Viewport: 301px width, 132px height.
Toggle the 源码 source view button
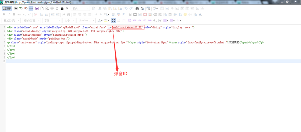point(7,8)
